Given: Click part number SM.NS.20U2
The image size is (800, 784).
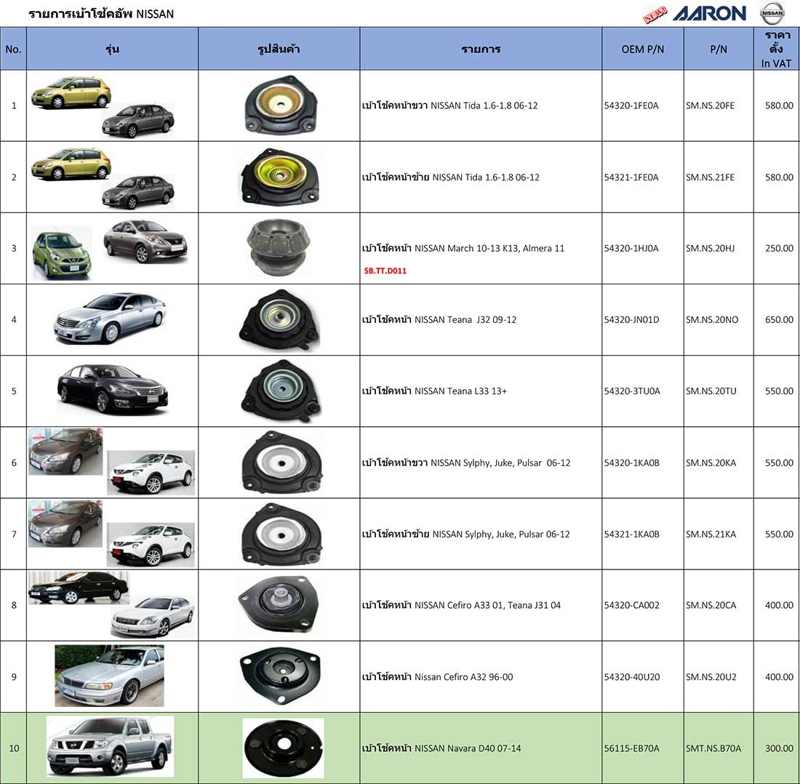Looking at the screenshot, I should (711, 677).
